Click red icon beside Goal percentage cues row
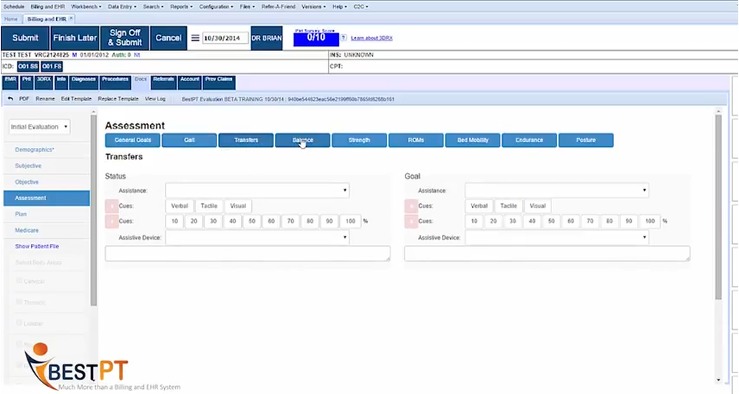The image size is (739, 394). point(411,221)
